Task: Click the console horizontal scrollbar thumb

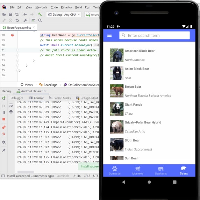Action: (x=26, y=172)
